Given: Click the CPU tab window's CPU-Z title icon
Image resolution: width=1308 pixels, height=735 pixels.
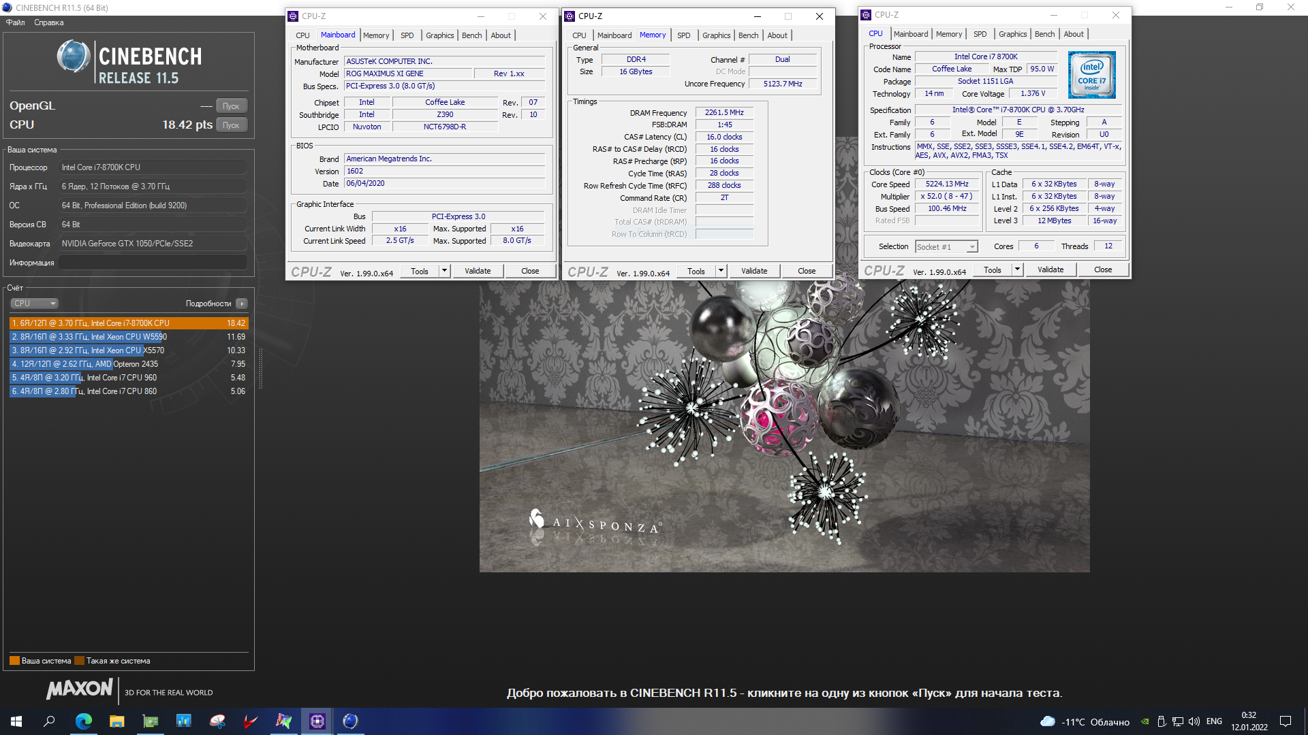Looking at the screenshot, I should [866, 14].
